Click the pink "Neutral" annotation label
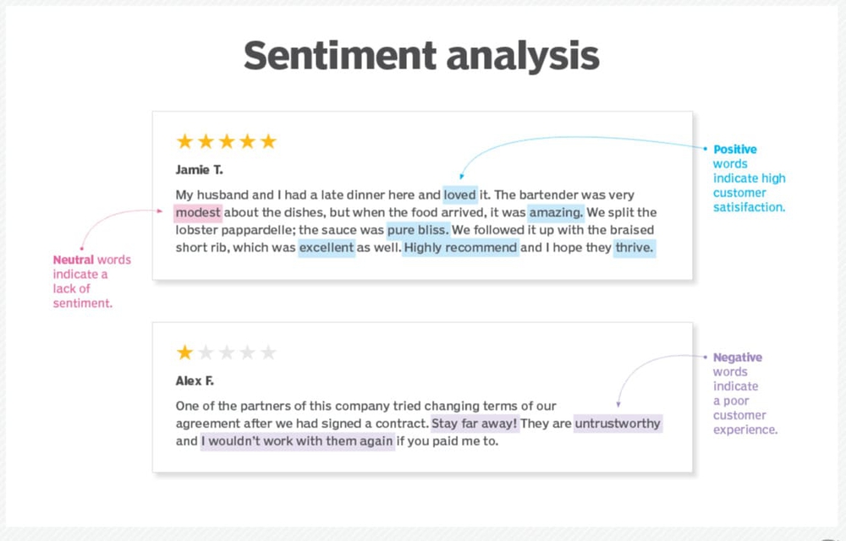The image size is (846, 541). (x=74, y=260)
